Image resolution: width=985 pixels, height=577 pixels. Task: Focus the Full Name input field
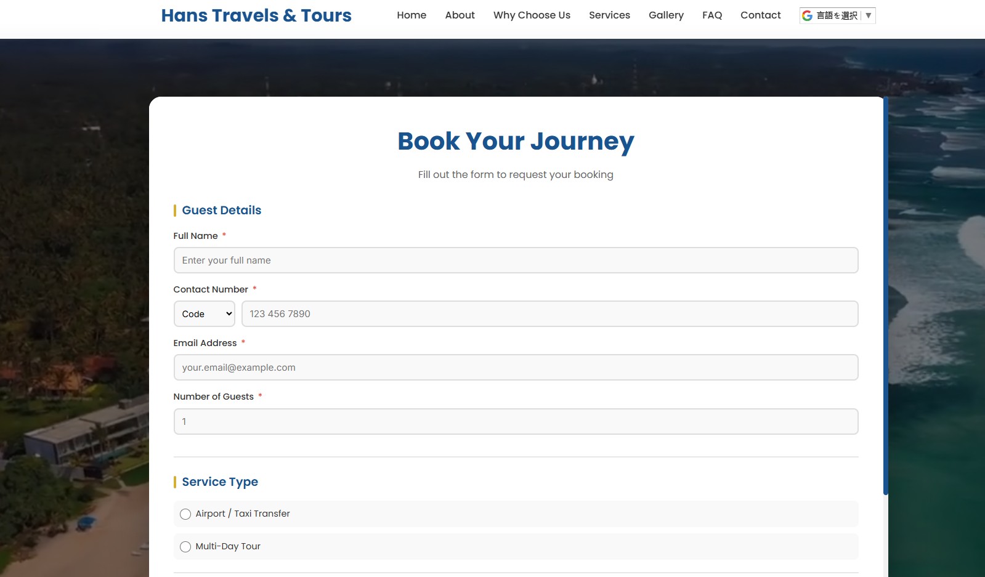pyautogui.click(x=516, y=260)
